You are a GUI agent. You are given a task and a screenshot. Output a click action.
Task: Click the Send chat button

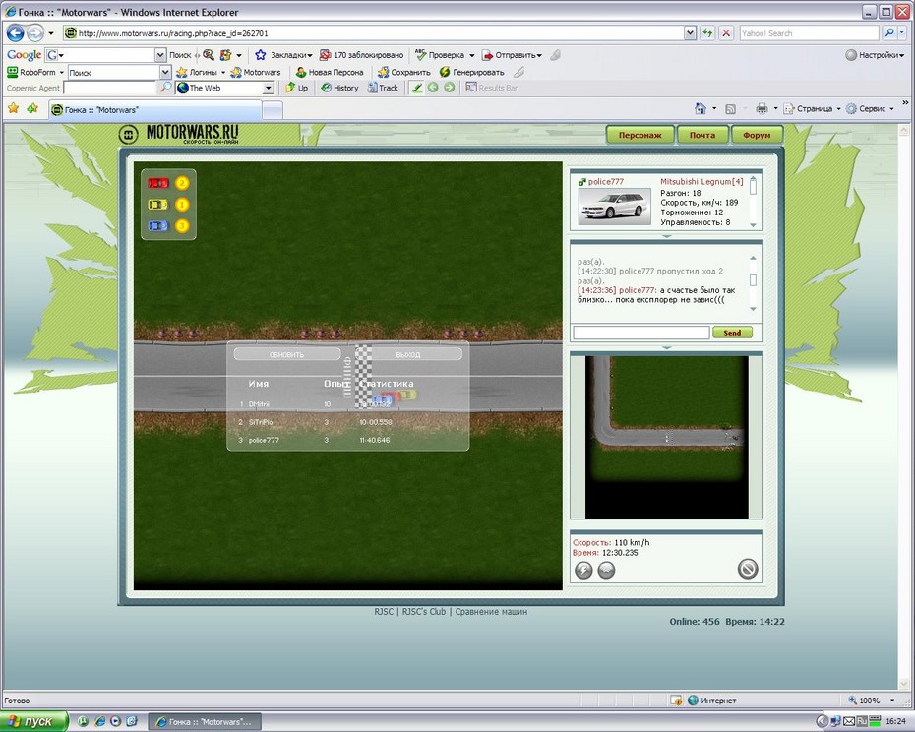point(732,333)
